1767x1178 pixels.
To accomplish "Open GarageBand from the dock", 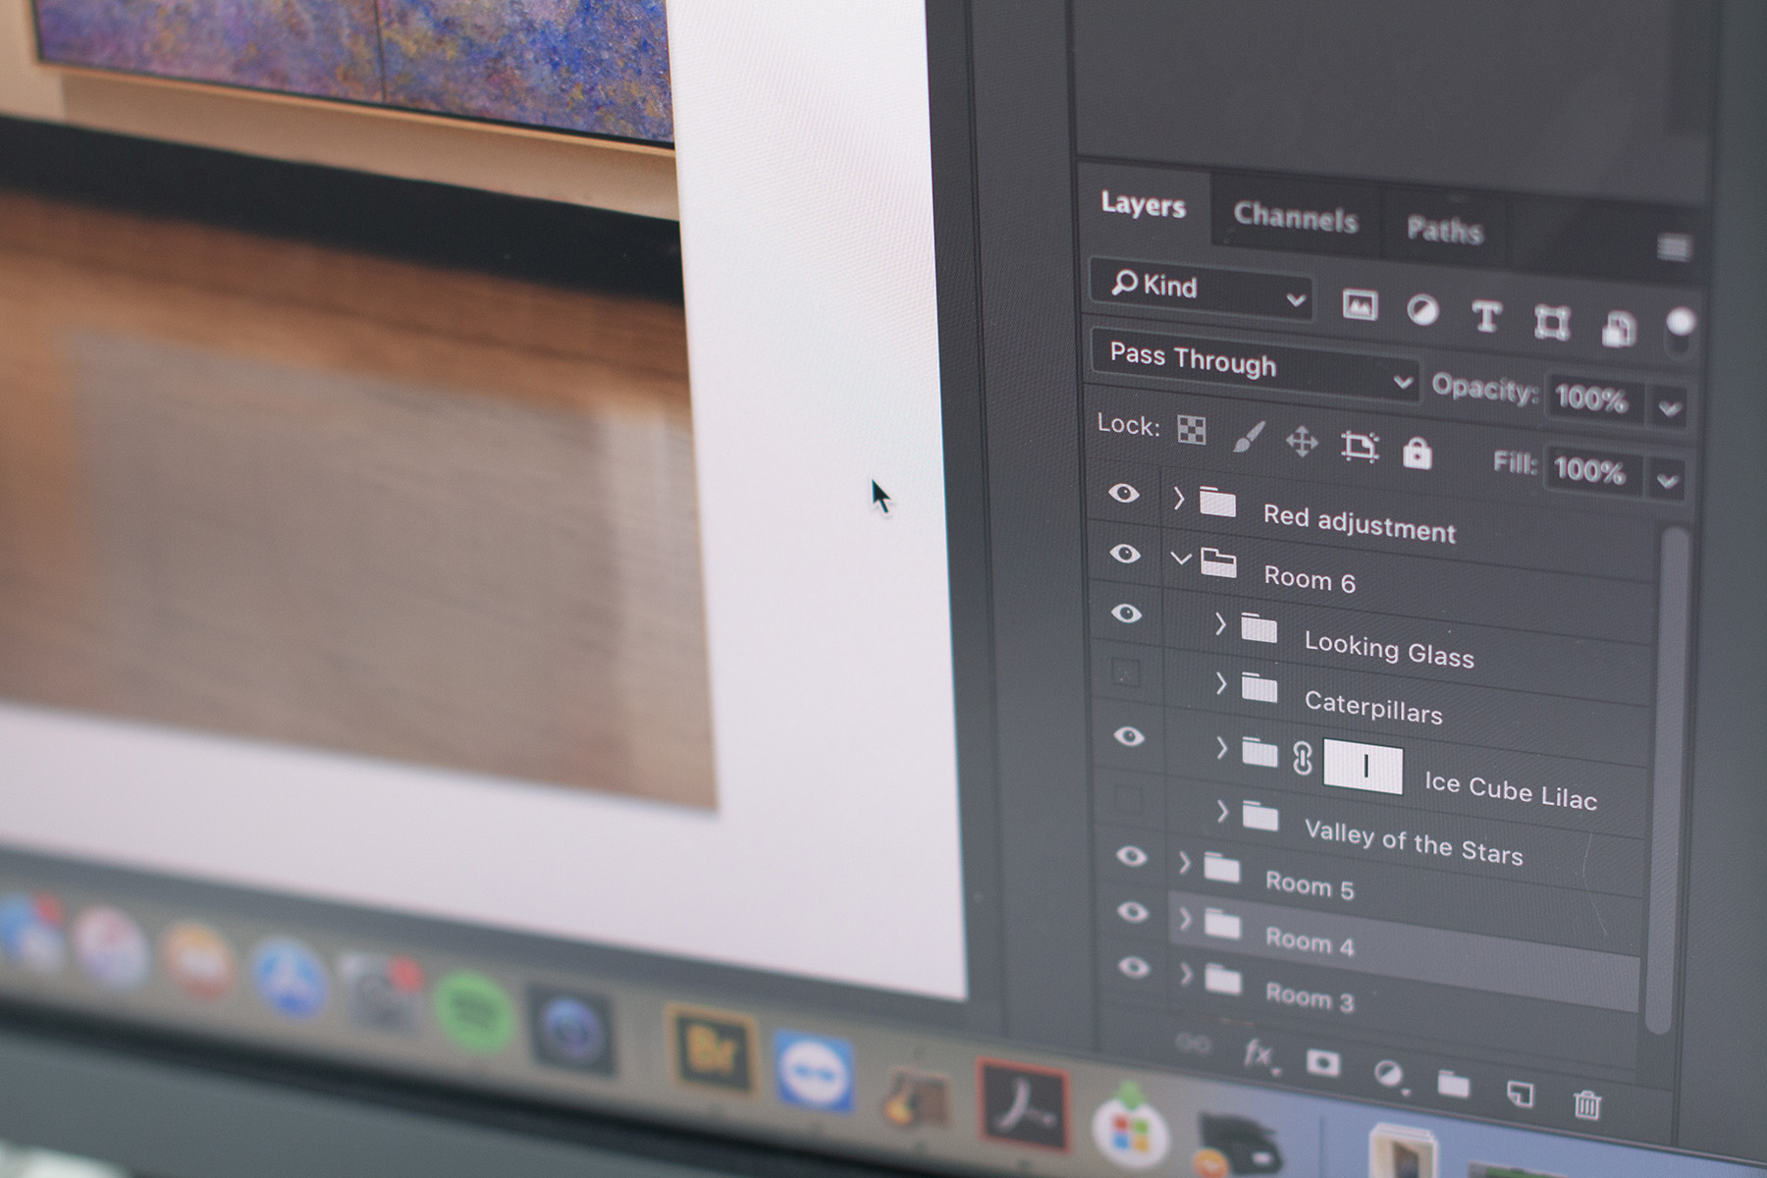I will (916, 1099).
